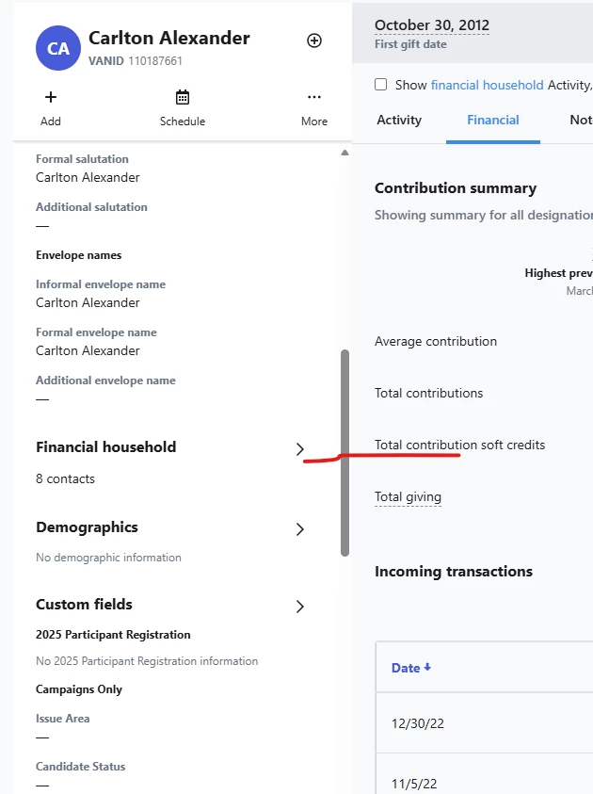
Task: Select the Financial tab
Action: tap(493, 121)
